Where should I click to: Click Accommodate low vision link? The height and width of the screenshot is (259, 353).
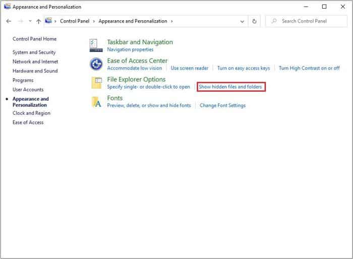(x=135, y=68)
